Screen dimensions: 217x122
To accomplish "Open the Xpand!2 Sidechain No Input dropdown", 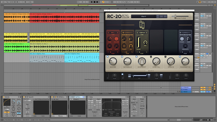I will point(27,100).
